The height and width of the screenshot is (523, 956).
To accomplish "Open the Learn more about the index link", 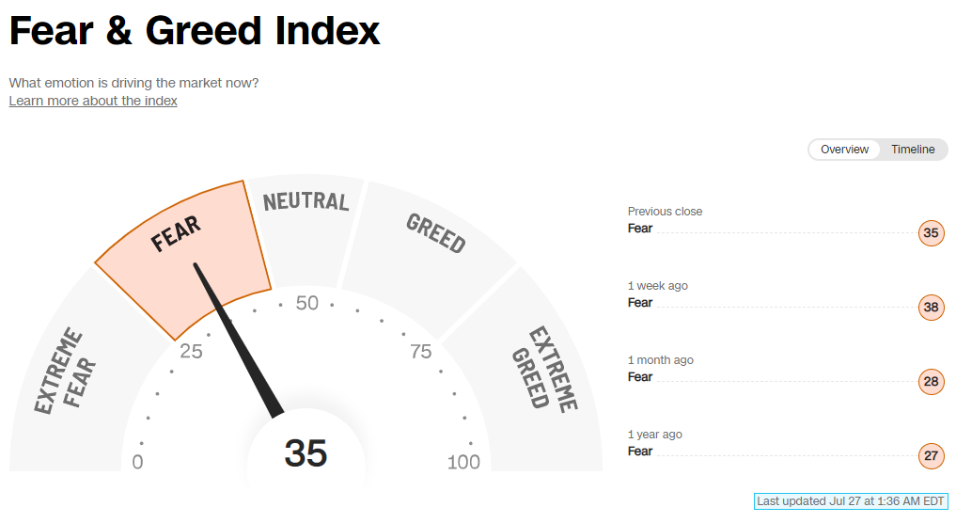I will tap(93, 101).
